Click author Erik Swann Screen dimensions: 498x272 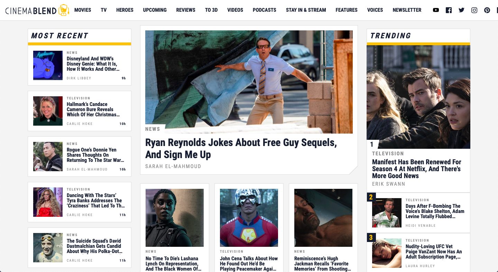coord(389,184)
